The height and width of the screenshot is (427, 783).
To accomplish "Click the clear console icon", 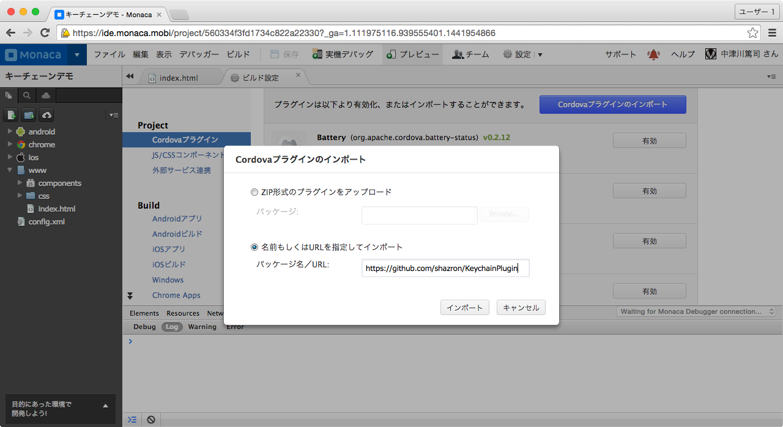I will click(150, 420).
